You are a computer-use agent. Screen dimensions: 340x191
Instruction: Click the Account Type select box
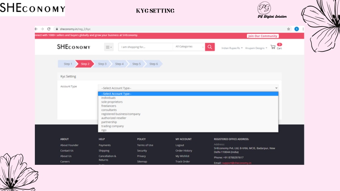(x=188, y=88)
